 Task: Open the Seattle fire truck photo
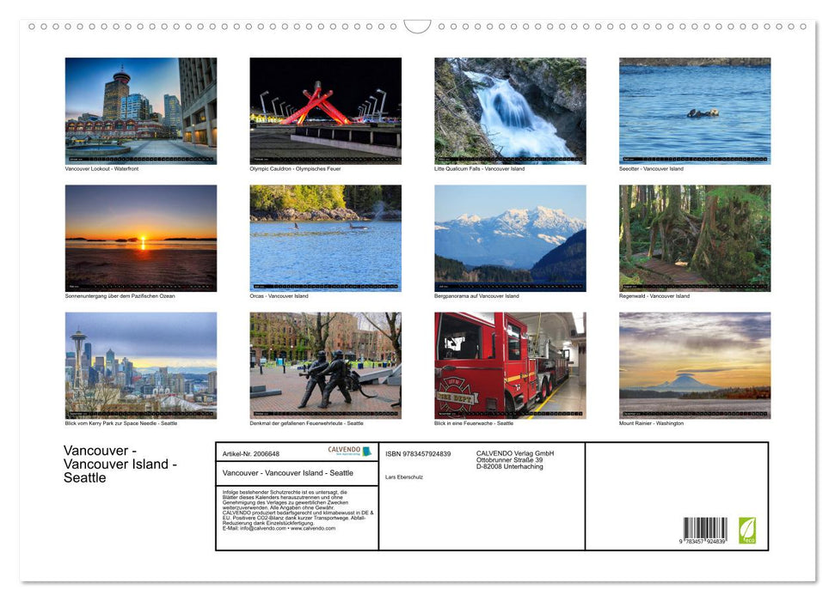click(509, 365)
